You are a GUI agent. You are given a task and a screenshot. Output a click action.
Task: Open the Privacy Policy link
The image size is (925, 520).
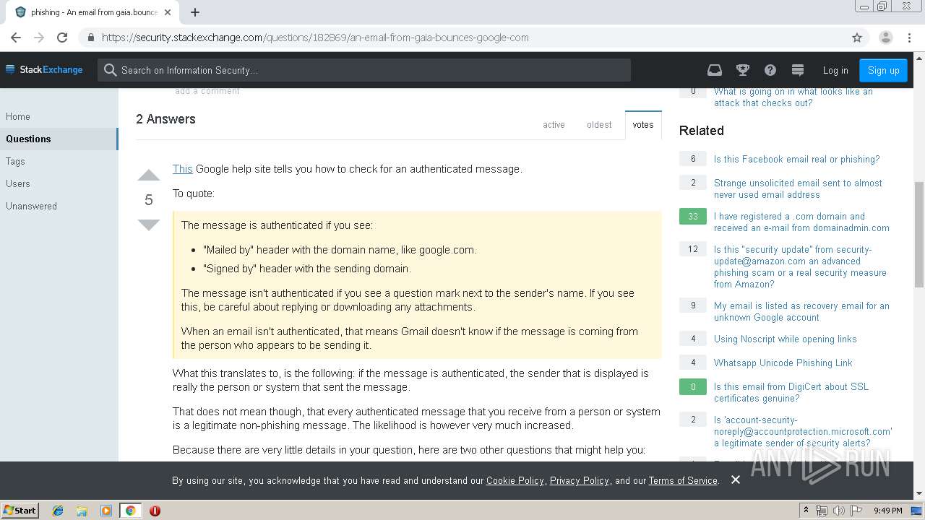click(580, 480)
